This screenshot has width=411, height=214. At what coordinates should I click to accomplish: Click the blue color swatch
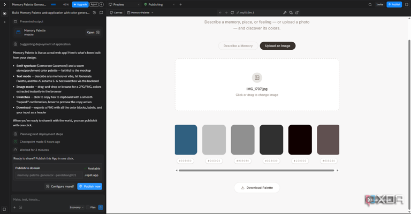point(186,140)
